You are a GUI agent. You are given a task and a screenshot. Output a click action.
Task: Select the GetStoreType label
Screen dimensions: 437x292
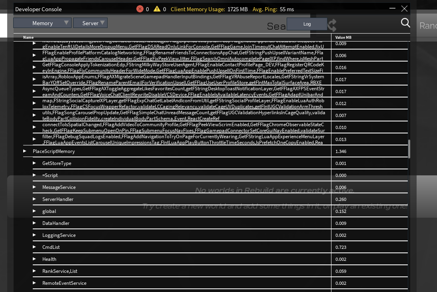pyautogui.click(x=57, y=163)
